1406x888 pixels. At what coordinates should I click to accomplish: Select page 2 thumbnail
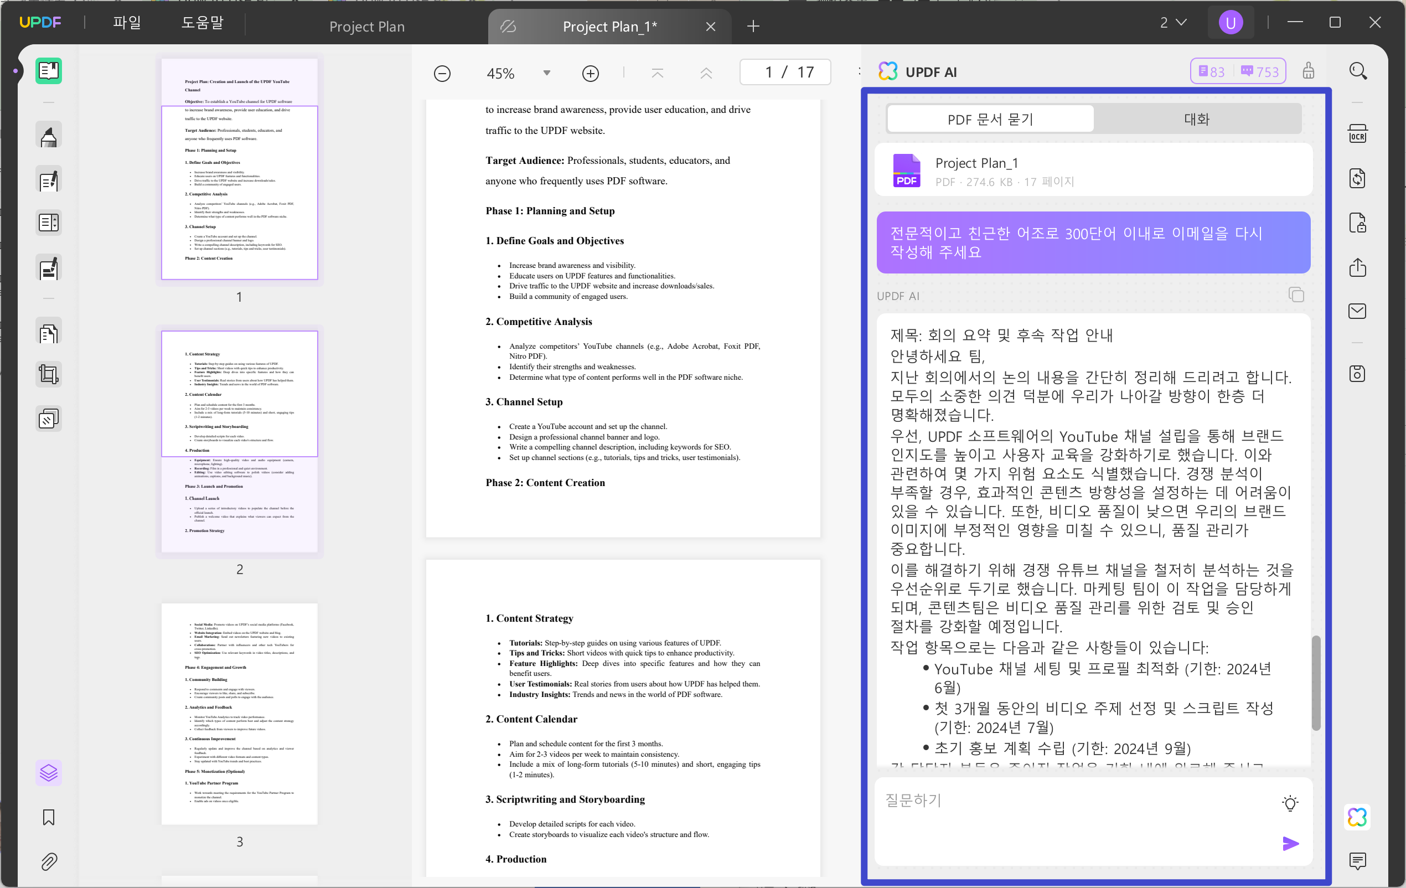(239, 441)
